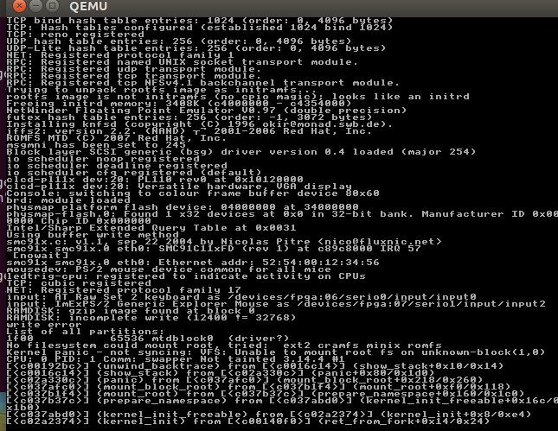Click the '(unwind_backtrace) from' stack trace line

[254, 366]
